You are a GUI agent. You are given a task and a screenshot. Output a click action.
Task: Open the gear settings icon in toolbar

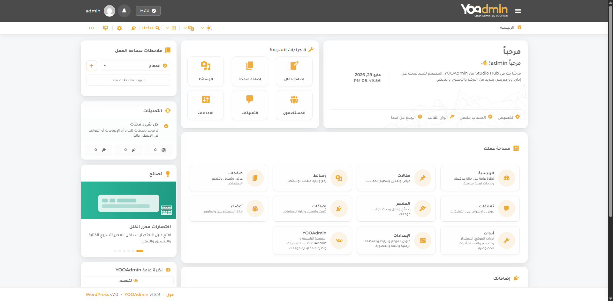coord(119,28)
